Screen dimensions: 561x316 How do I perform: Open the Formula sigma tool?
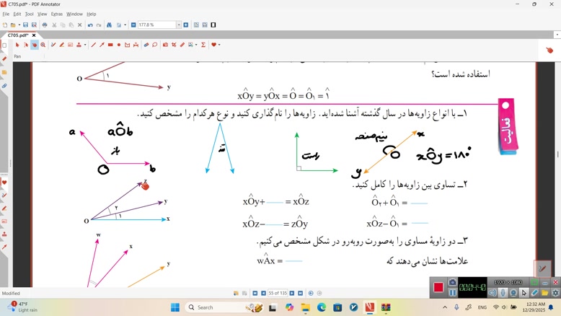pyautogui.click(x=203, y=45)
